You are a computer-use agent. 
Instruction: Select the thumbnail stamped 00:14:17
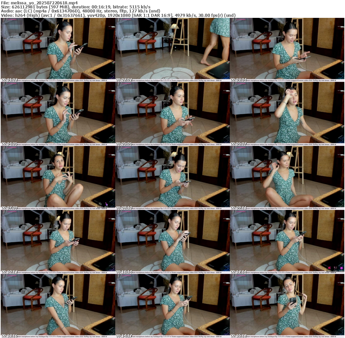172,305
